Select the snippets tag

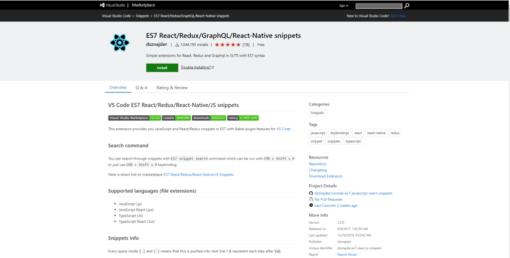click(334, 141)
